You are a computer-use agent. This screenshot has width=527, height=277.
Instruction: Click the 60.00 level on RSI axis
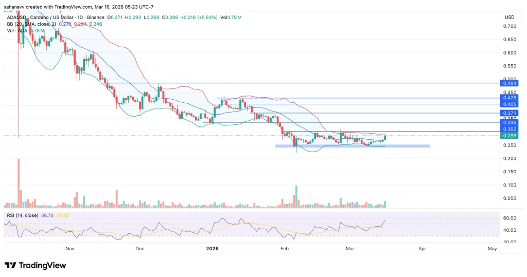coord(511,218)
